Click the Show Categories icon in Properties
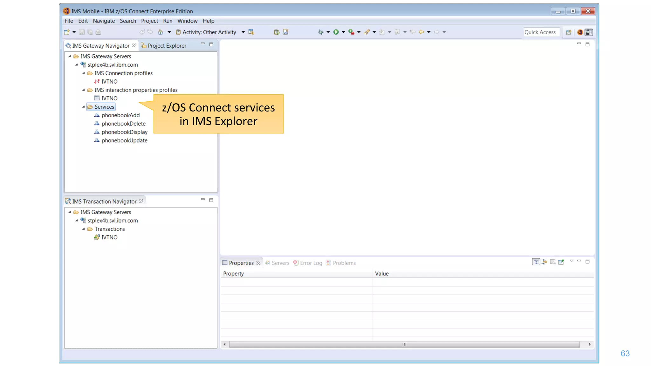Screen dimensions: 651x366 tap(536, 262)
